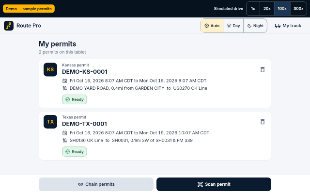Click the 'Texas permit' label
This screenshot has width=310, height=194.
74,117
